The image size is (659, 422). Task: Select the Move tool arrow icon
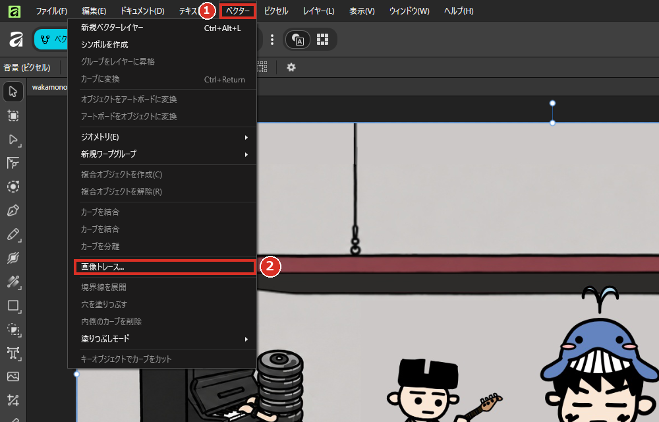point(13,92)
